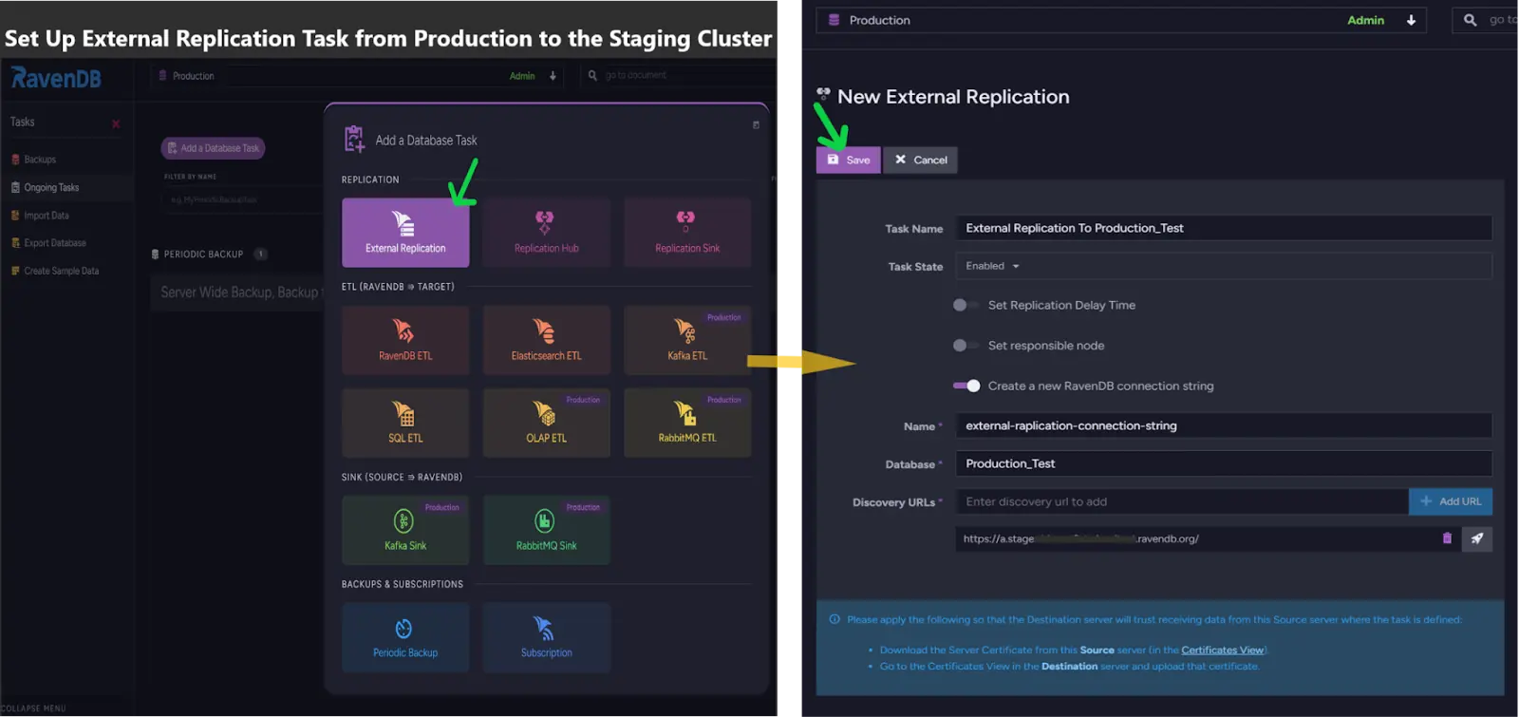Select the SQL ETL task tile
The width and height of the screenshot is (1519, 717).
pos(405,423)
